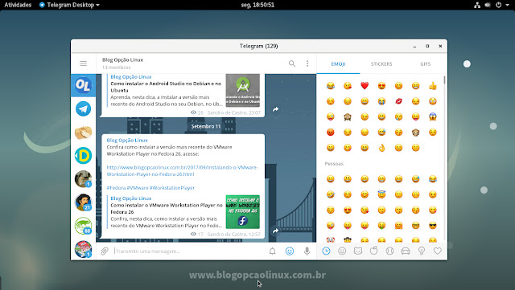Open the three-dot chat options menu
The height and width of the screenshot is (290, 515).
(x=307, y=63)
